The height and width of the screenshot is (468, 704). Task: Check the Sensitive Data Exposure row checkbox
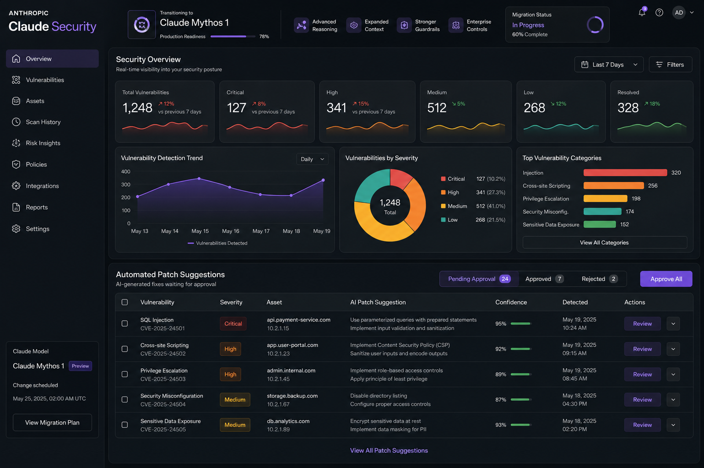click(x=125, y=425)
